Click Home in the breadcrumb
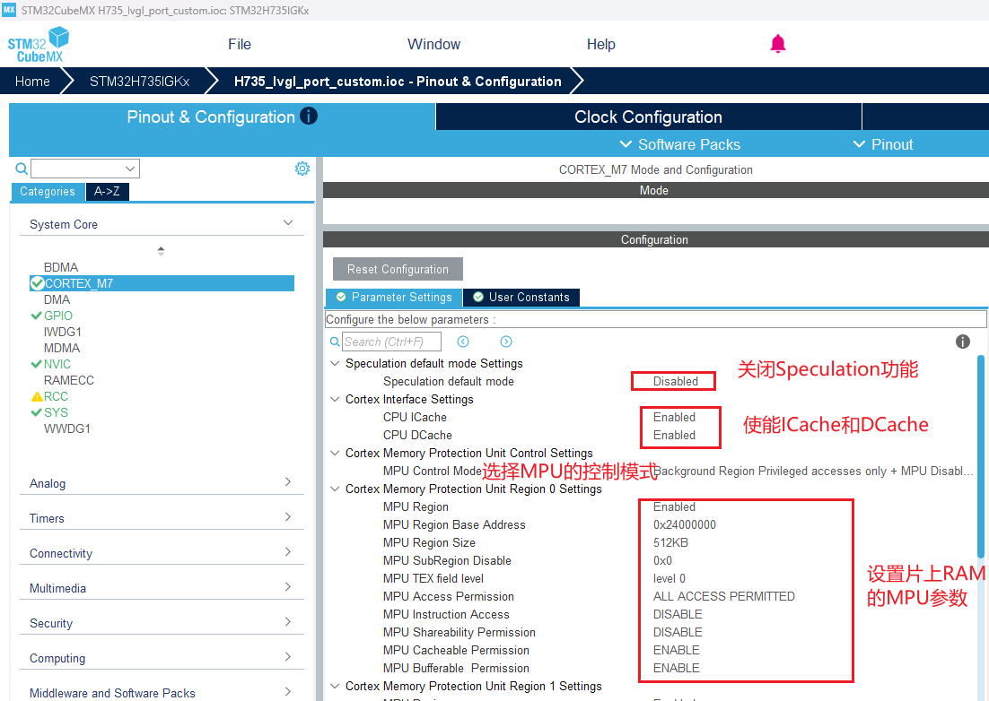The height and width of the screenshot is (701, 989). [32, 82]
